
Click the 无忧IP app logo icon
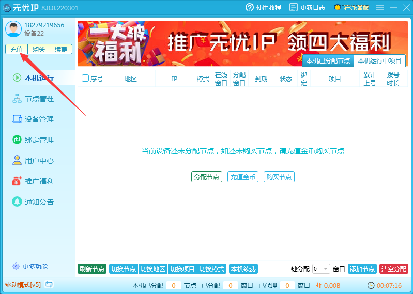pyautogui.click(x=7, y=8)
